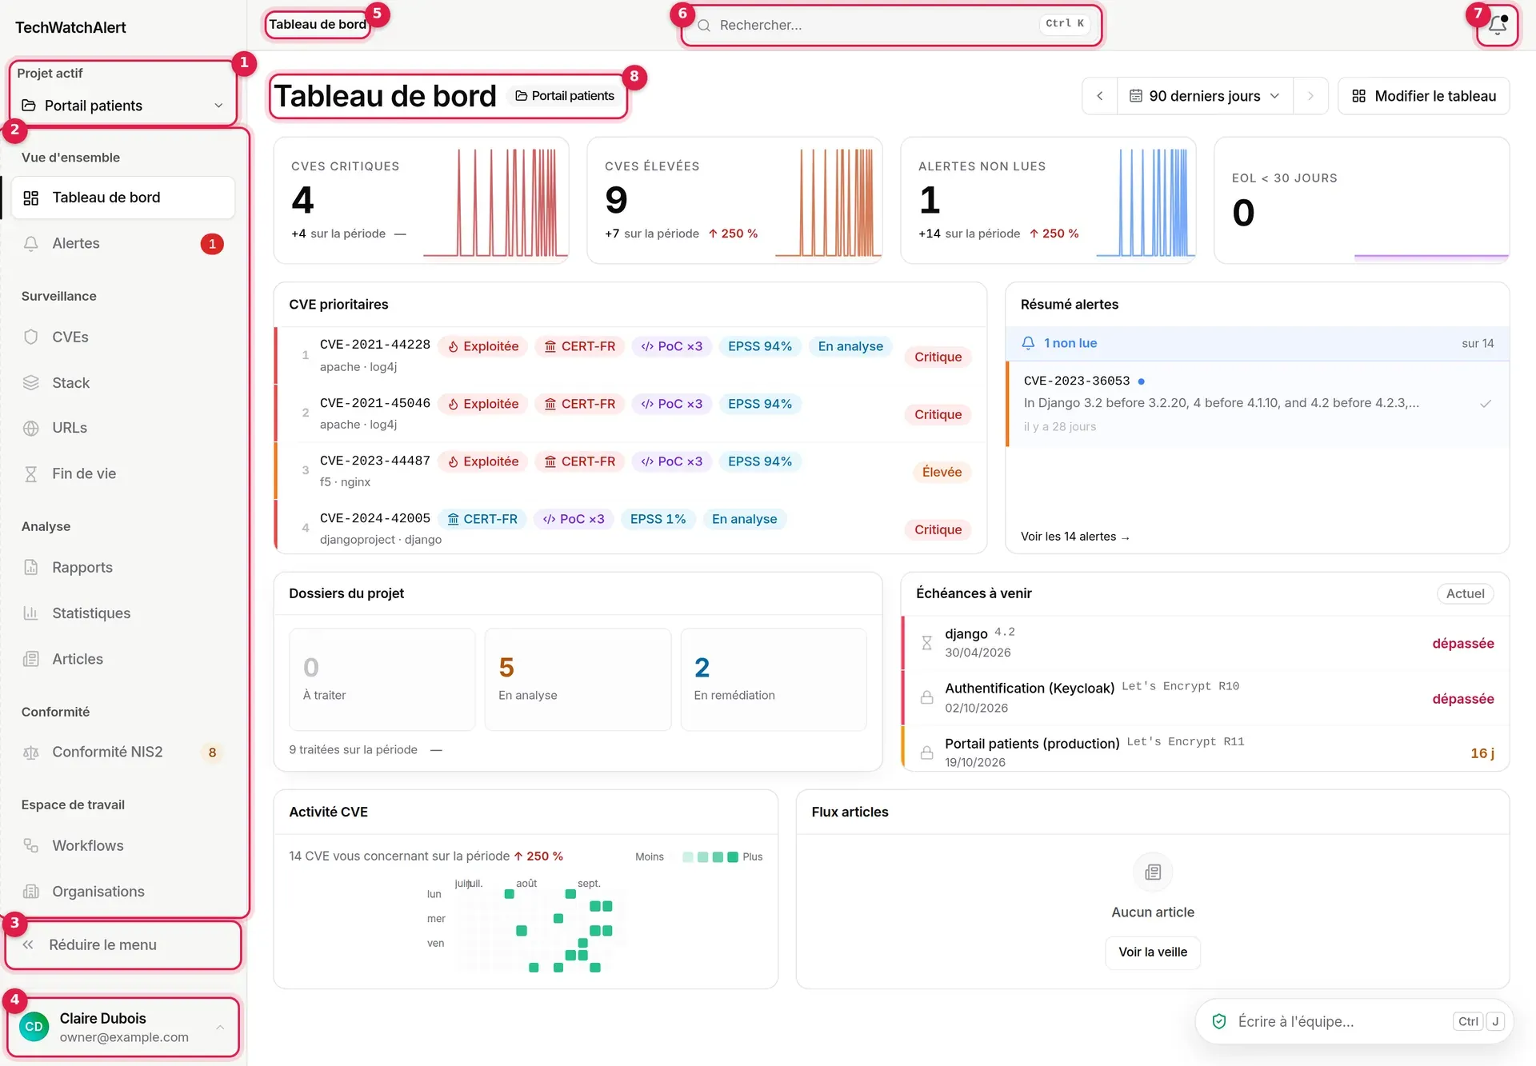The image size is (1536, 1066).
Task: Follow Voir les 14 alertes link
Action: [1075, 537]
